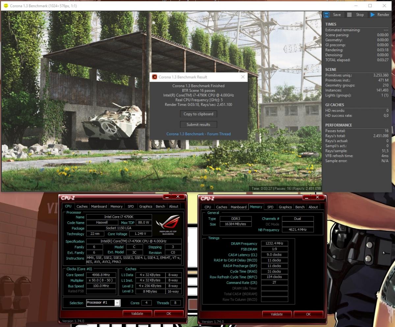Image resolution: width=395 pixels, height=327 pixels.
Task: Expand the Processor #1 selection dropdown
Action: pyautogui.click(x=117, y=303)
